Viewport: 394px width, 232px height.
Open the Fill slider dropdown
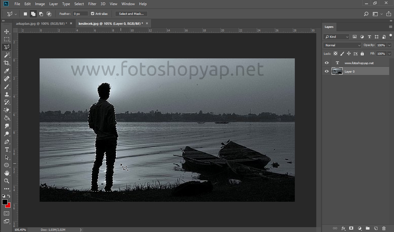pyautogui.click(x=389, y=54)
